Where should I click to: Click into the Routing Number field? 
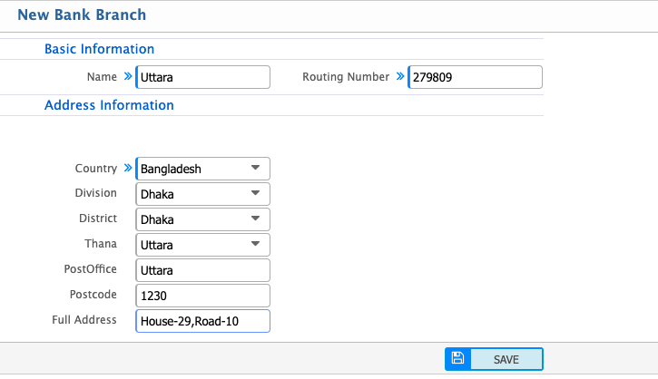click(x=476, y=78)
